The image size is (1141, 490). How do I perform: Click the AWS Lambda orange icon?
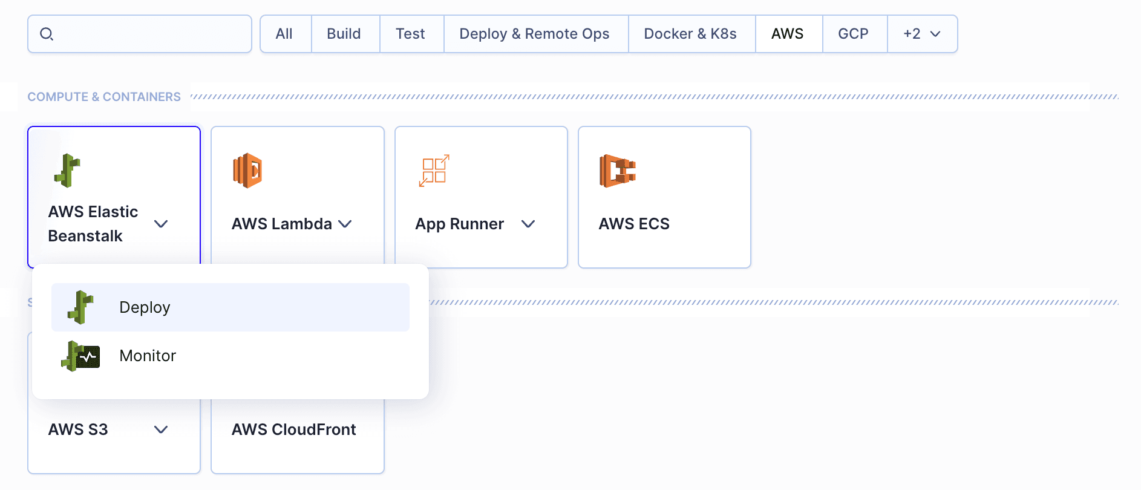[x=247, y=171]
